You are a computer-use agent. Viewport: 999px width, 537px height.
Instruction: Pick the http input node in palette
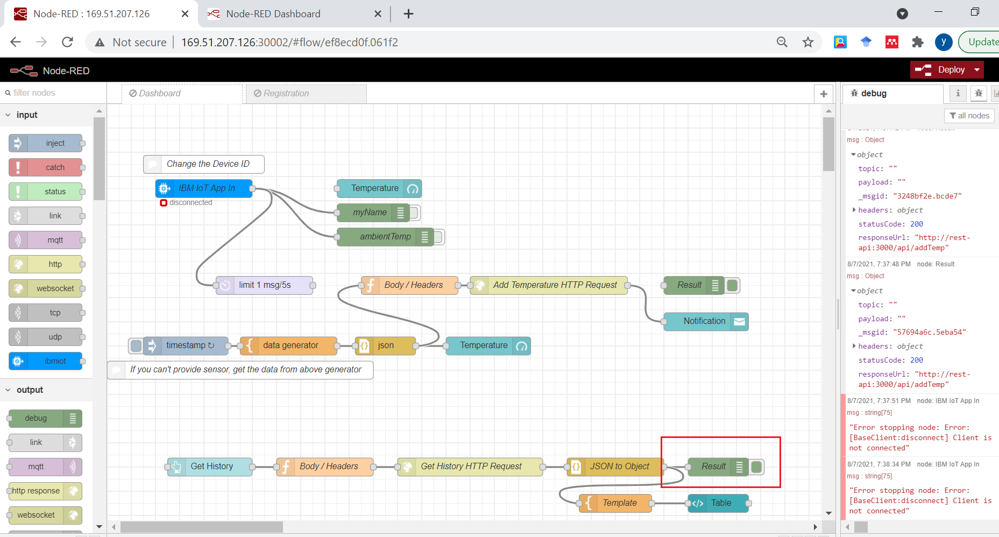46,264
